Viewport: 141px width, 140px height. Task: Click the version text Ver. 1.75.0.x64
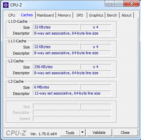43,134
